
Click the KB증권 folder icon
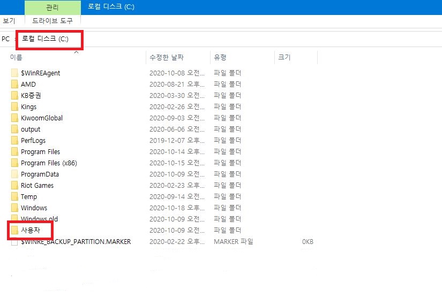pos(14,95)
